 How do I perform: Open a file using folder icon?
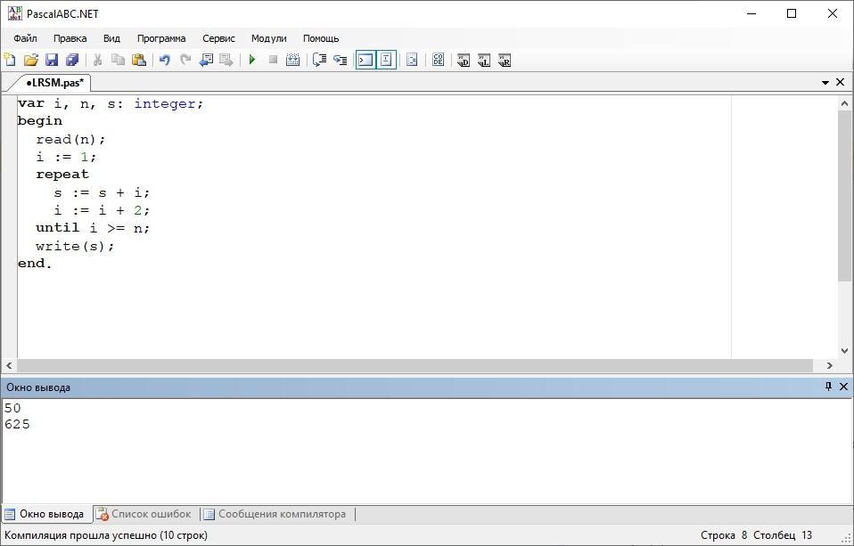(31, 60)
